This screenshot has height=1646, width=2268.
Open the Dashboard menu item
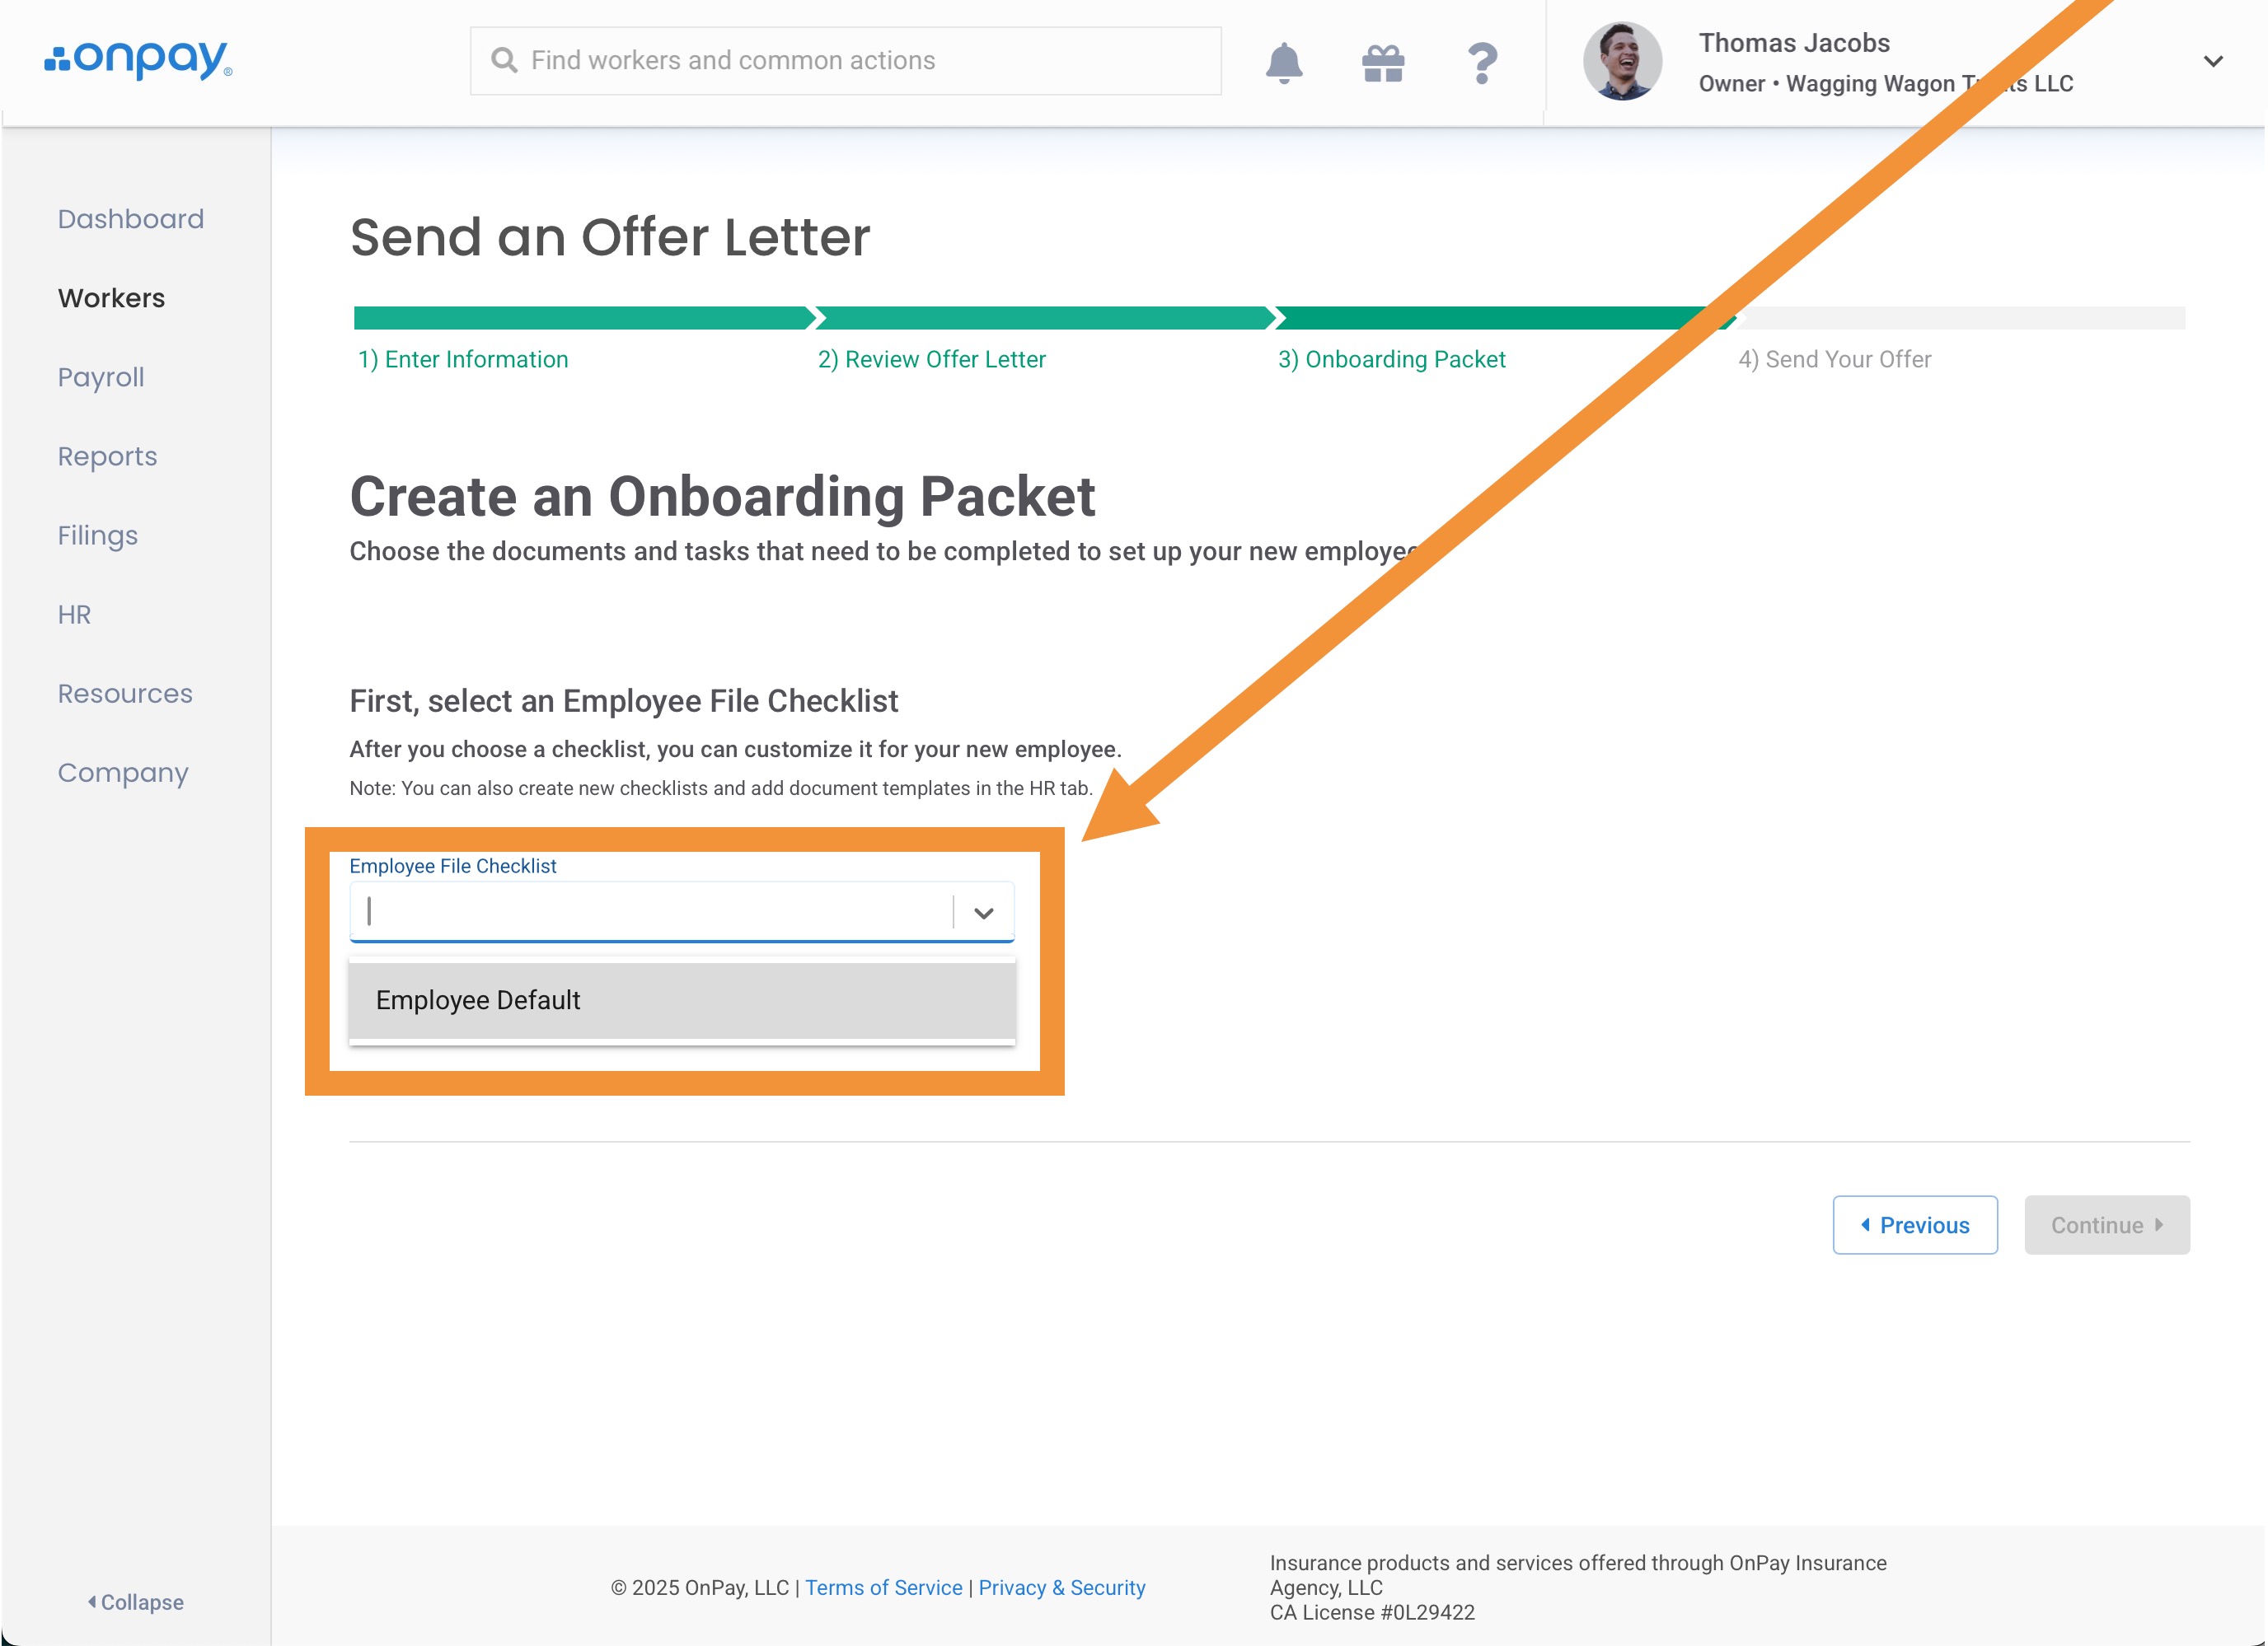coord(130,219)
